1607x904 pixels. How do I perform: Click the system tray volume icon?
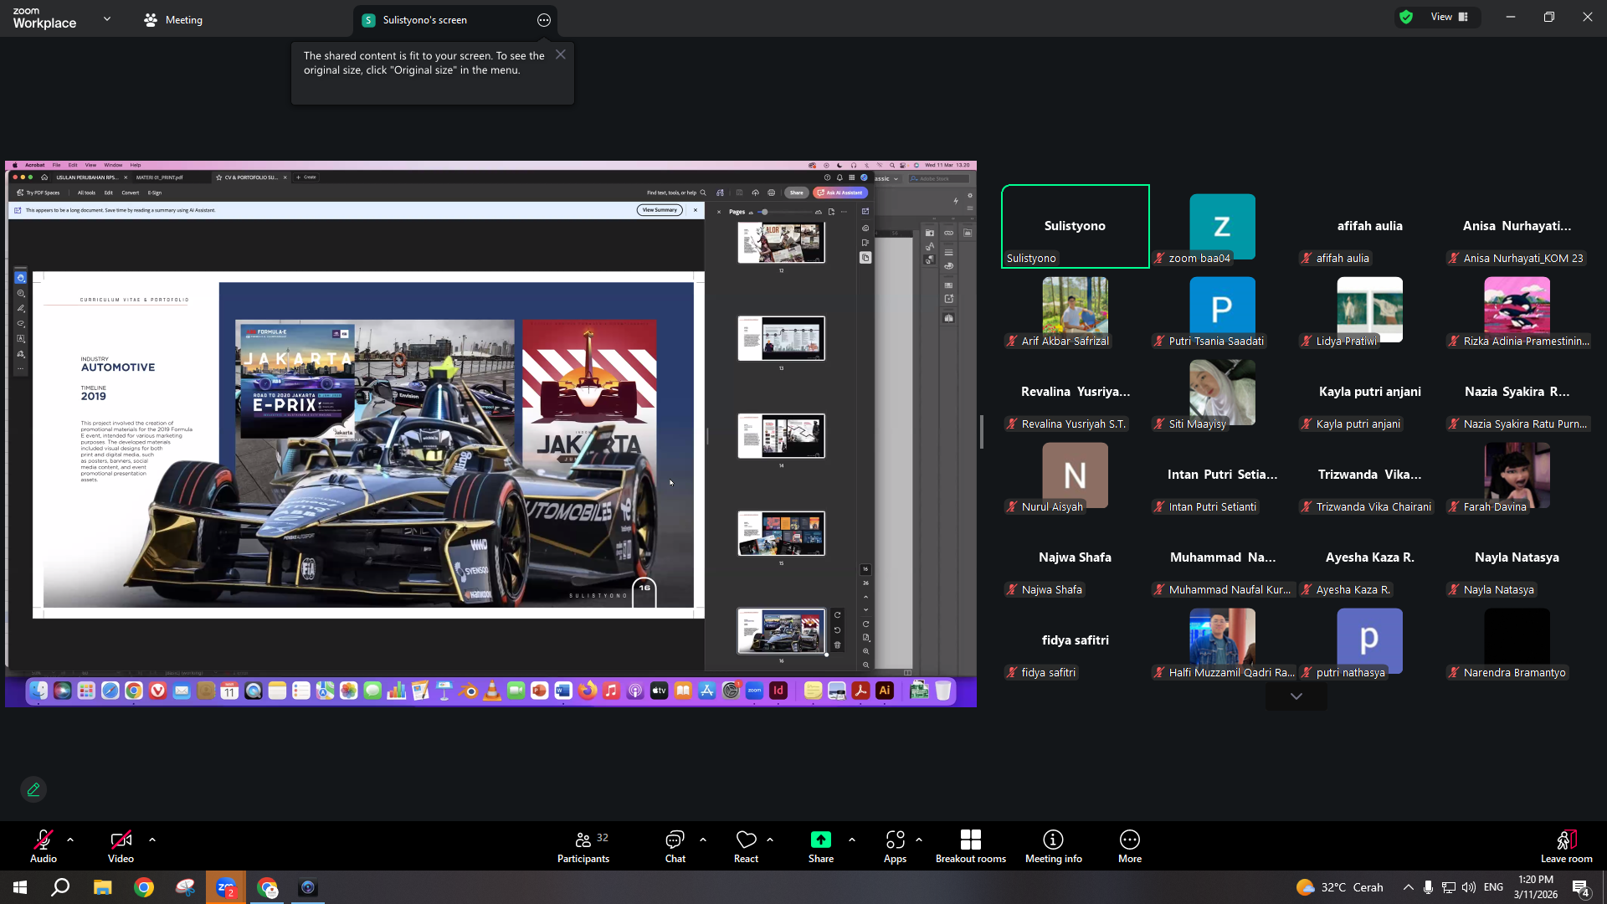1469,887
